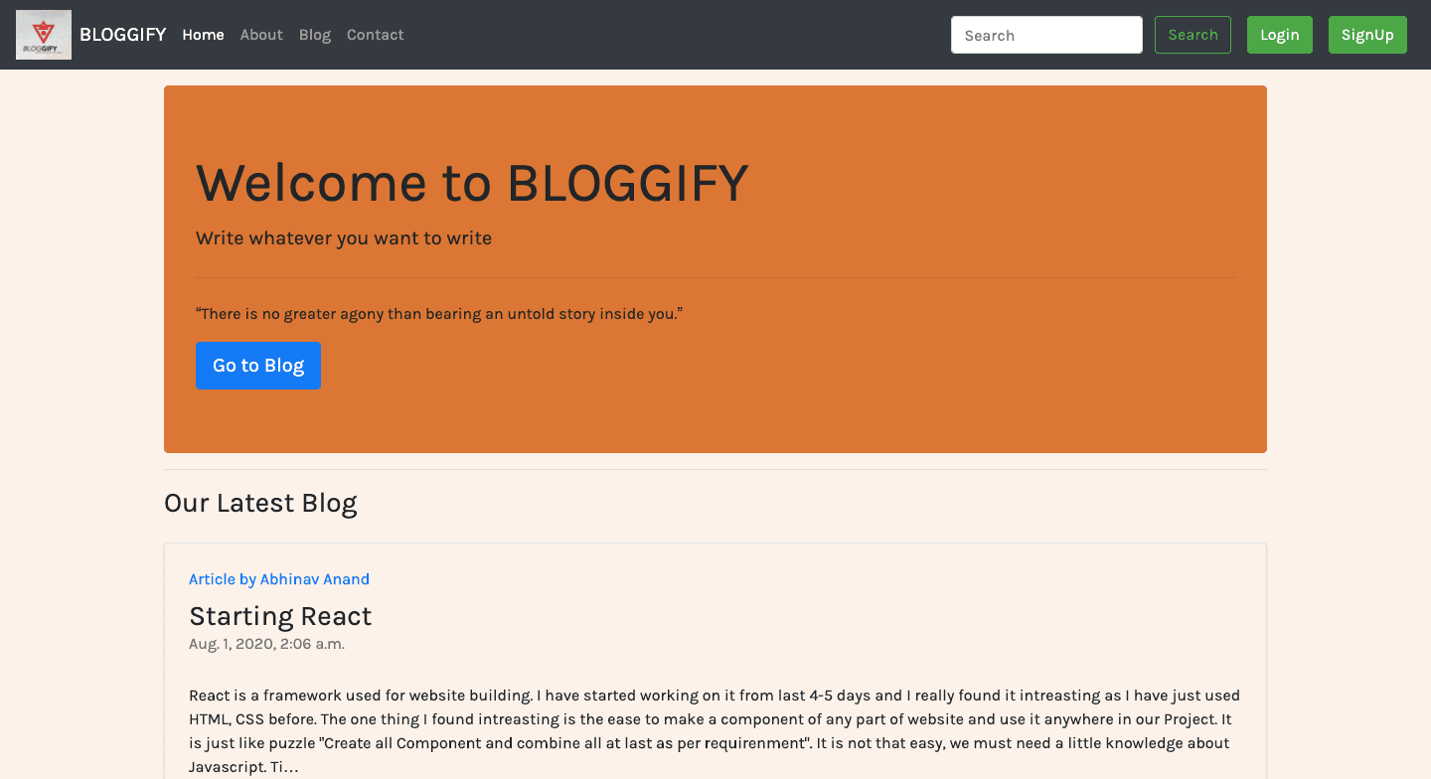Click the tagline Write whatever you want

point(343,237)
